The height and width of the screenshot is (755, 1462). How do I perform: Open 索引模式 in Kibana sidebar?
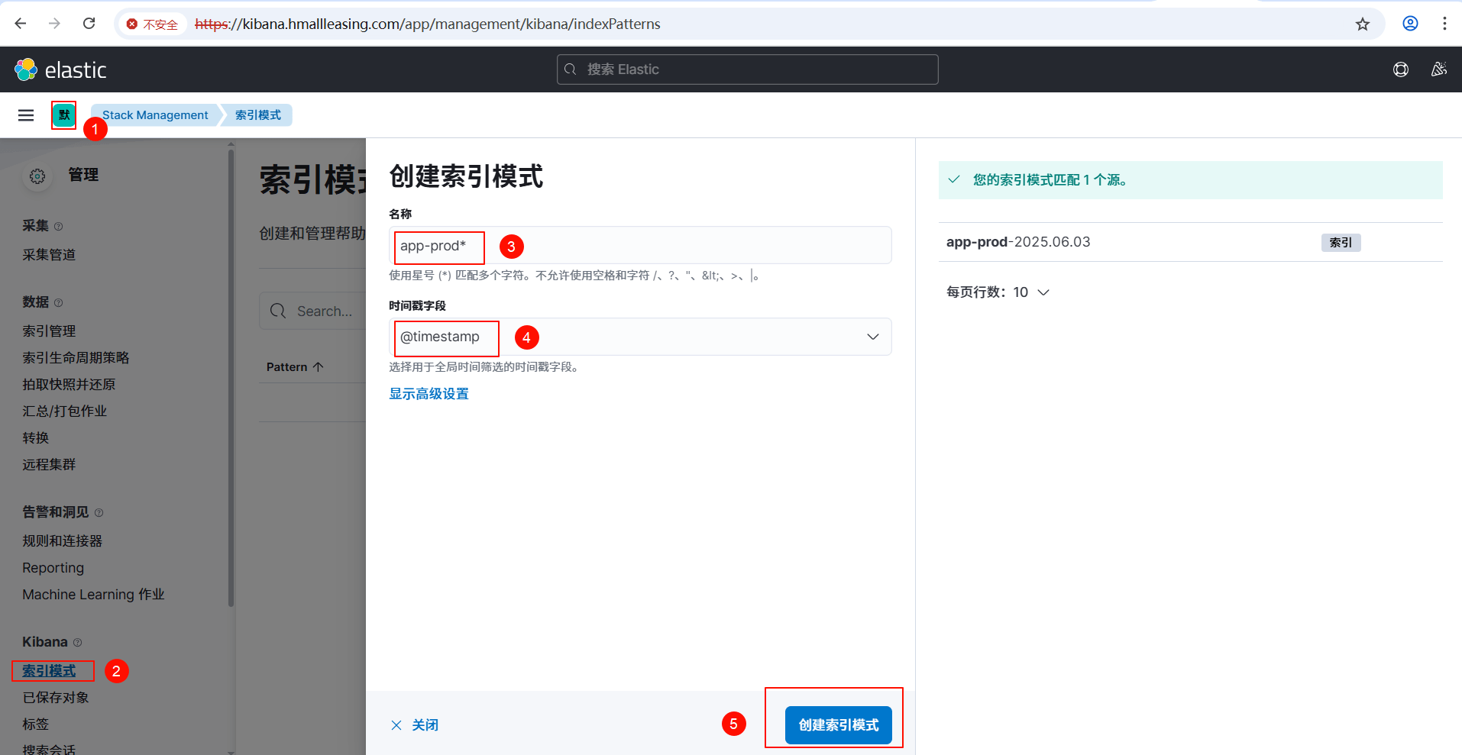tap(49, 671)
